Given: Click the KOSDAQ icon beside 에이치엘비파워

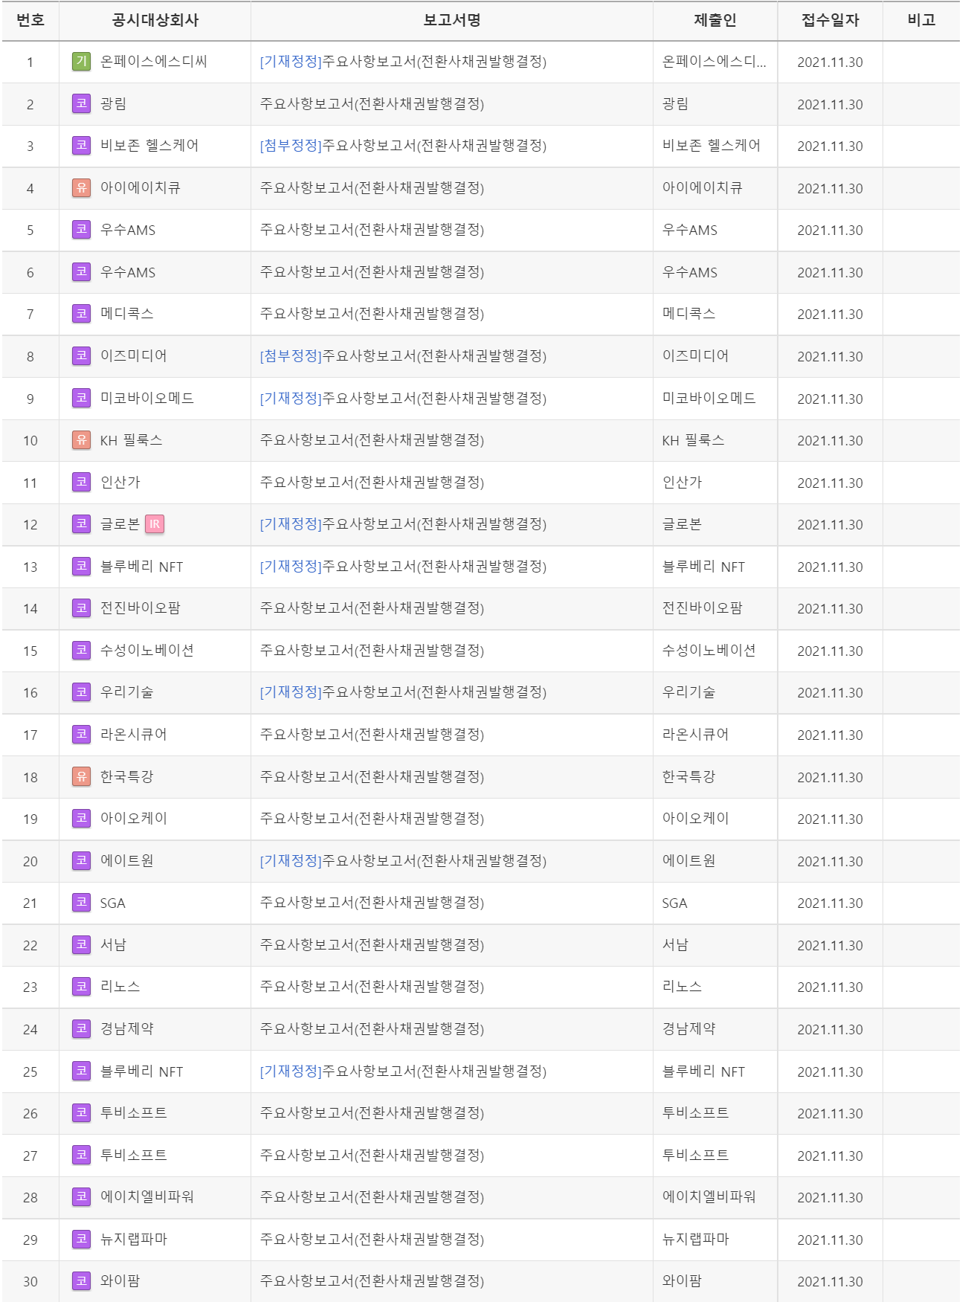Looking at the screenshot, I should [x=81, y=1197].
